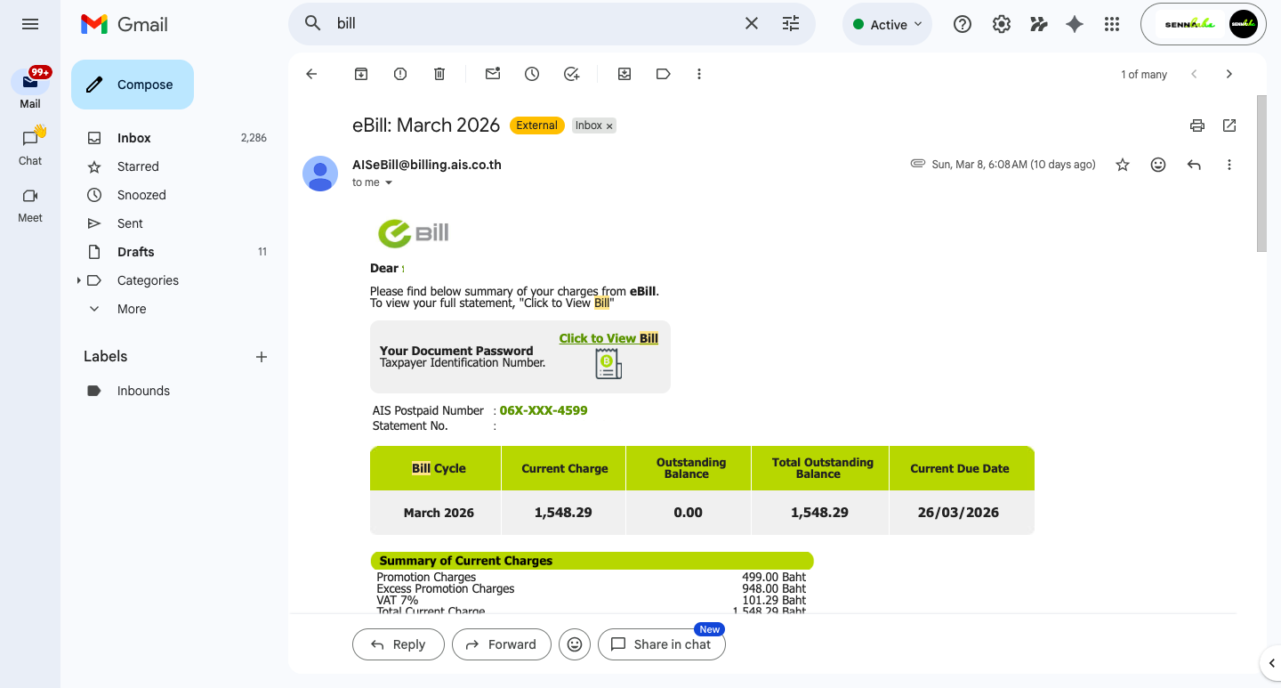Expand the Categories folder list
The image size is (1281, 688).
[x=79, y=280]
